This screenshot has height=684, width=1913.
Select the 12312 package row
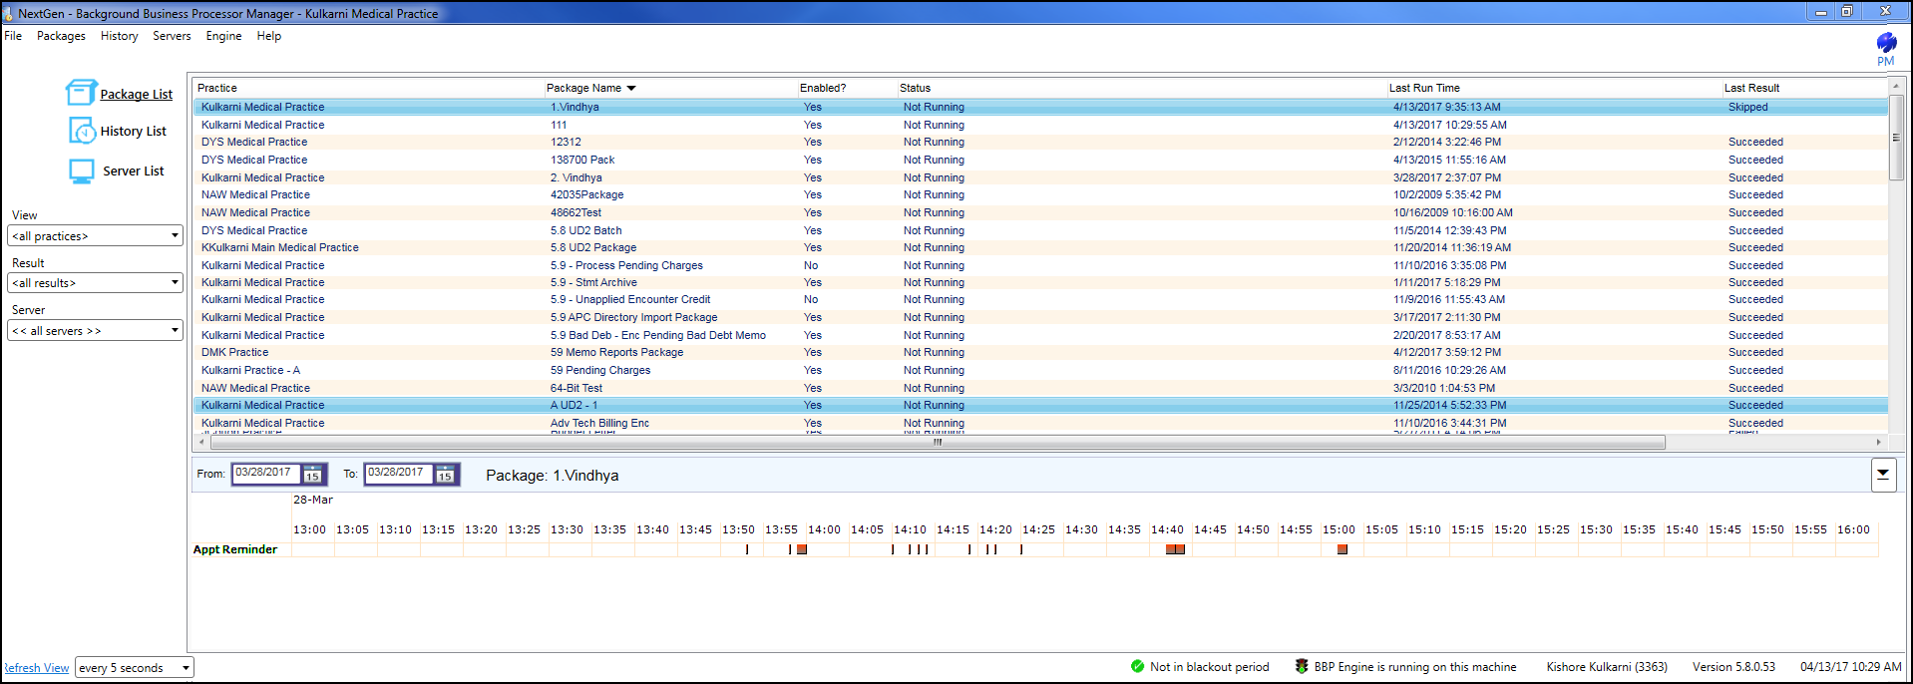pyautogui.click(x=1040, y=142)
